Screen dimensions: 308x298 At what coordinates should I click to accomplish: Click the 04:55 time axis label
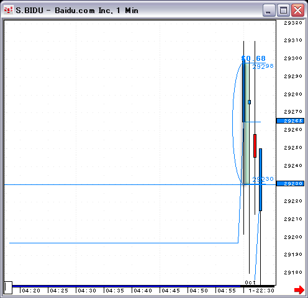(227, 291)
